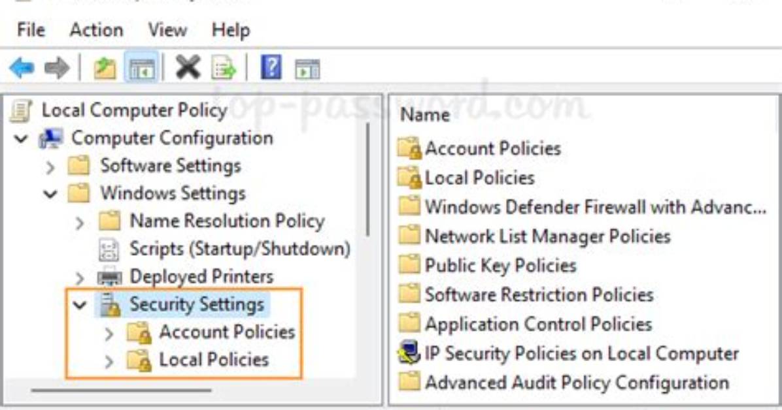The image size is (782, 410).
Task: Select Name Resolution Policy text label
Action: click(x=228, y=221)
